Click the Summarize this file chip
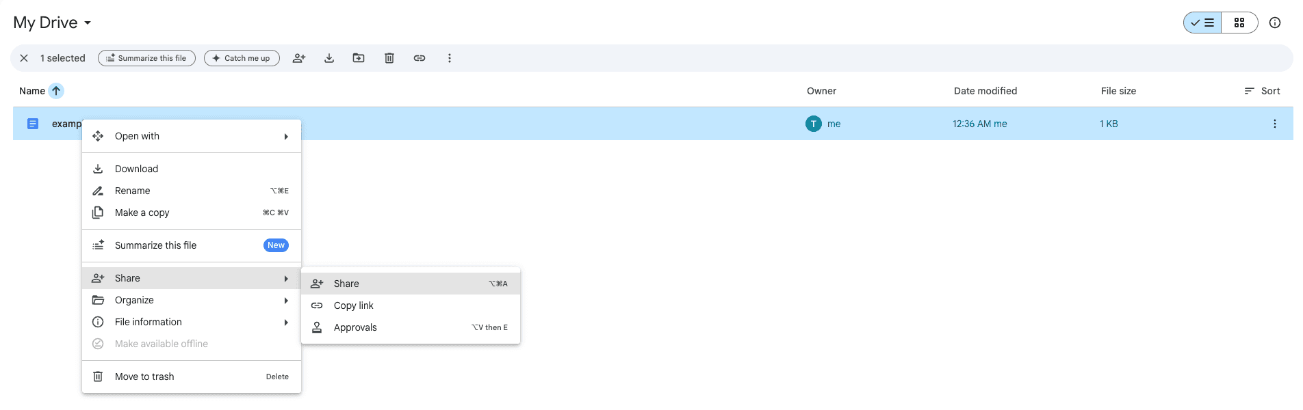 pyautogui.click(x=146, y=58)
